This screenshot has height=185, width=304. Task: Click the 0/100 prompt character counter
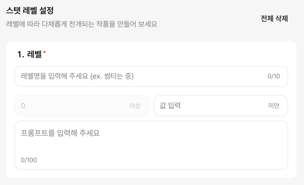(x=29, y=160)
